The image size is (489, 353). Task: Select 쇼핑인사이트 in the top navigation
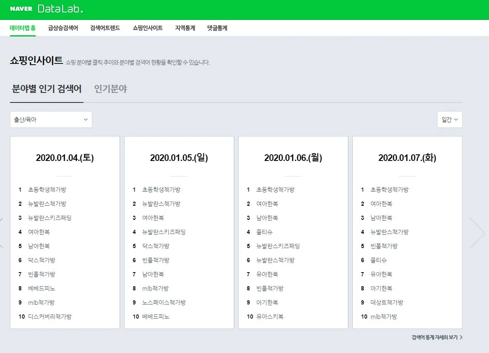[x=147, y=28]
